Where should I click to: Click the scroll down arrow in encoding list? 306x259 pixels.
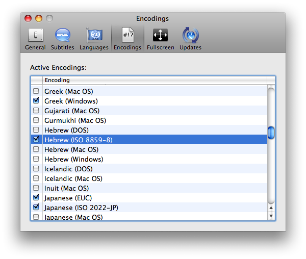(x=271, y=216)
